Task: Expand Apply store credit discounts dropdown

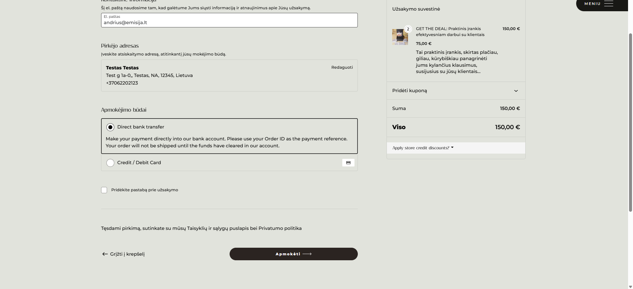Action: (423, 148)
